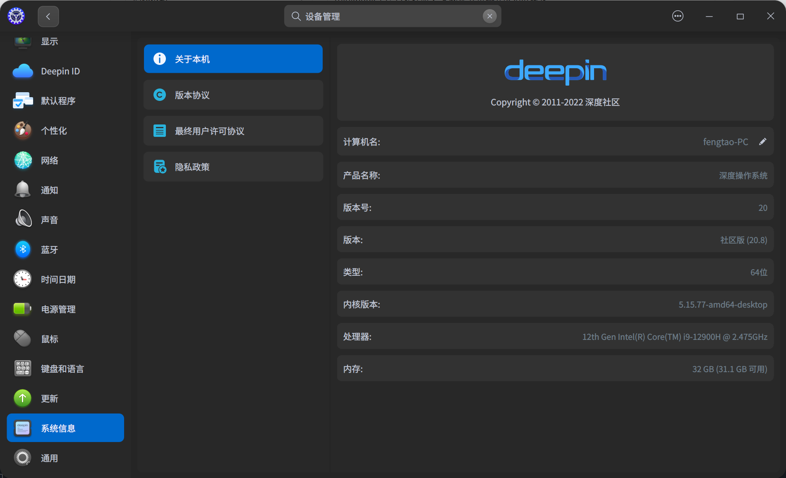Click the 内存 label
Screen dimensions: 786x478
point(353,369)
